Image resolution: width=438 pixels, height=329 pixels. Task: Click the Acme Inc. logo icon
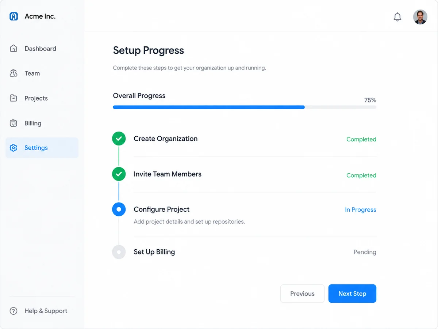14,16
